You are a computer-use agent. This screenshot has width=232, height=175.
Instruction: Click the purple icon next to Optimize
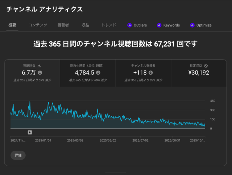[192, 25]
